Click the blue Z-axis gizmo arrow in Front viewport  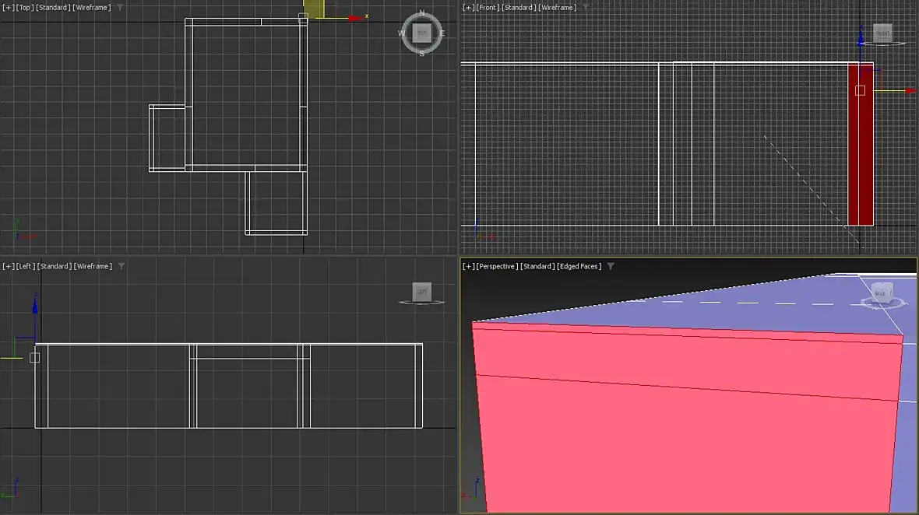861,40
